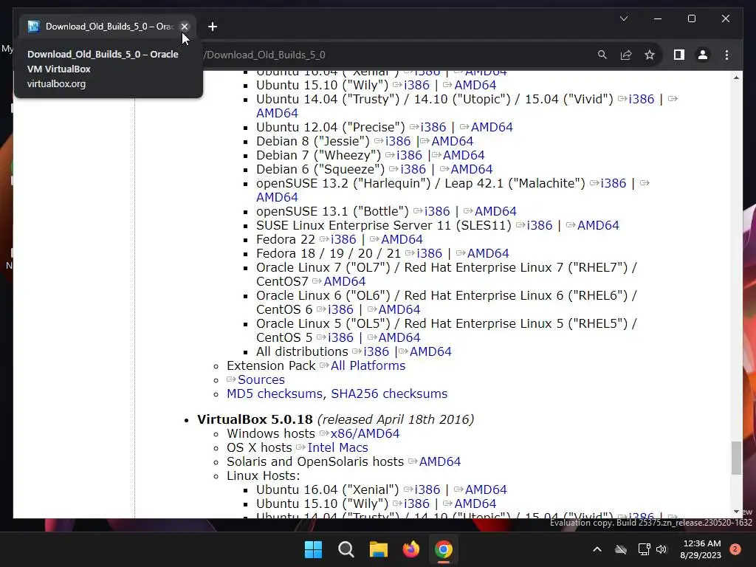Screen dimensions: 756x567
Task: Download Debian 8 Jessie i386 package
Action: [x=398, y=141]
